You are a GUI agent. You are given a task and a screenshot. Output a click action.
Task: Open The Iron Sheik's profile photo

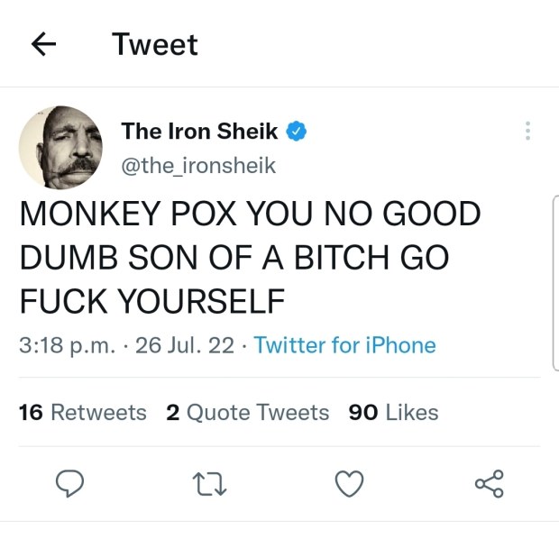coord(59,147)
